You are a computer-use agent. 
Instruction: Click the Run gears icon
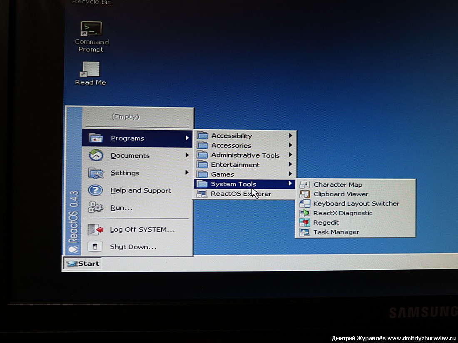click(95, 207)
